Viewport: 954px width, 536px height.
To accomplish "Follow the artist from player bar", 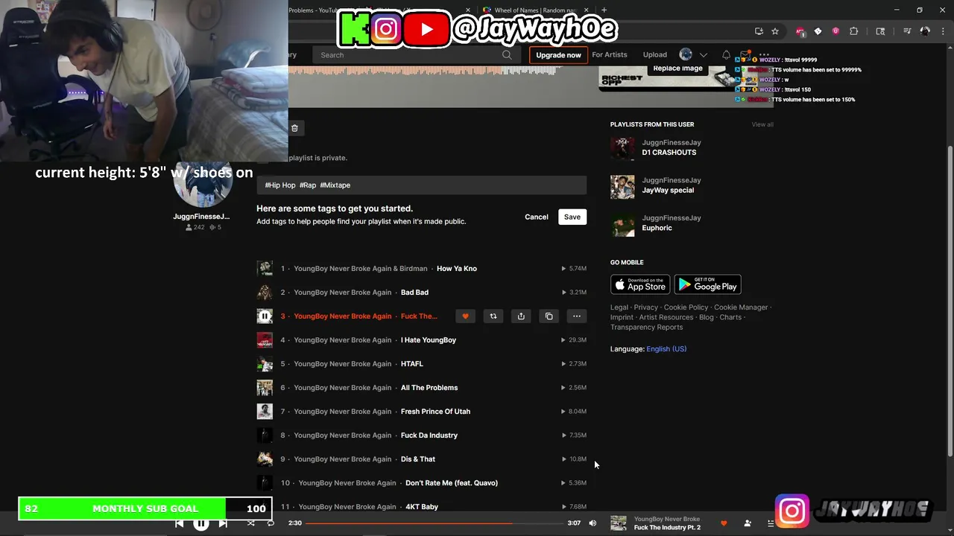I will pyautogui.click(x=748, y=523).
